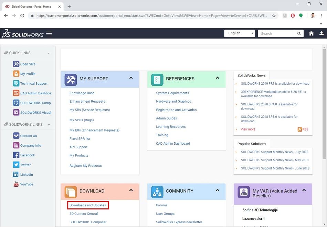Open the search magnifier icon
The width and height of the screenshot is (327, 227).
click(298, 33)
